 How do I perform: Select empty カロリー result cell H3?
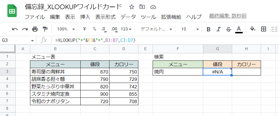click(x=246, y=72)
